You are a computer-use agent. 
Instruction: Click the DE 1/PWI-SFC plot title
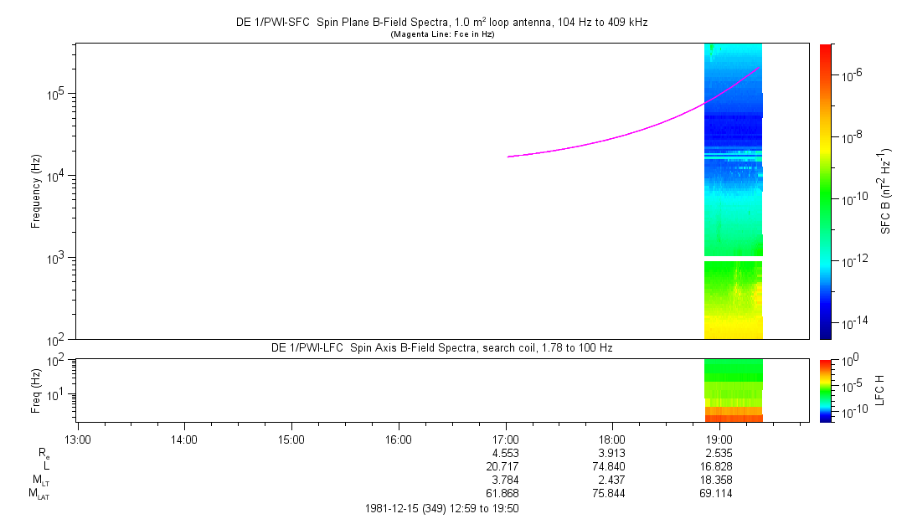point(441,23)
